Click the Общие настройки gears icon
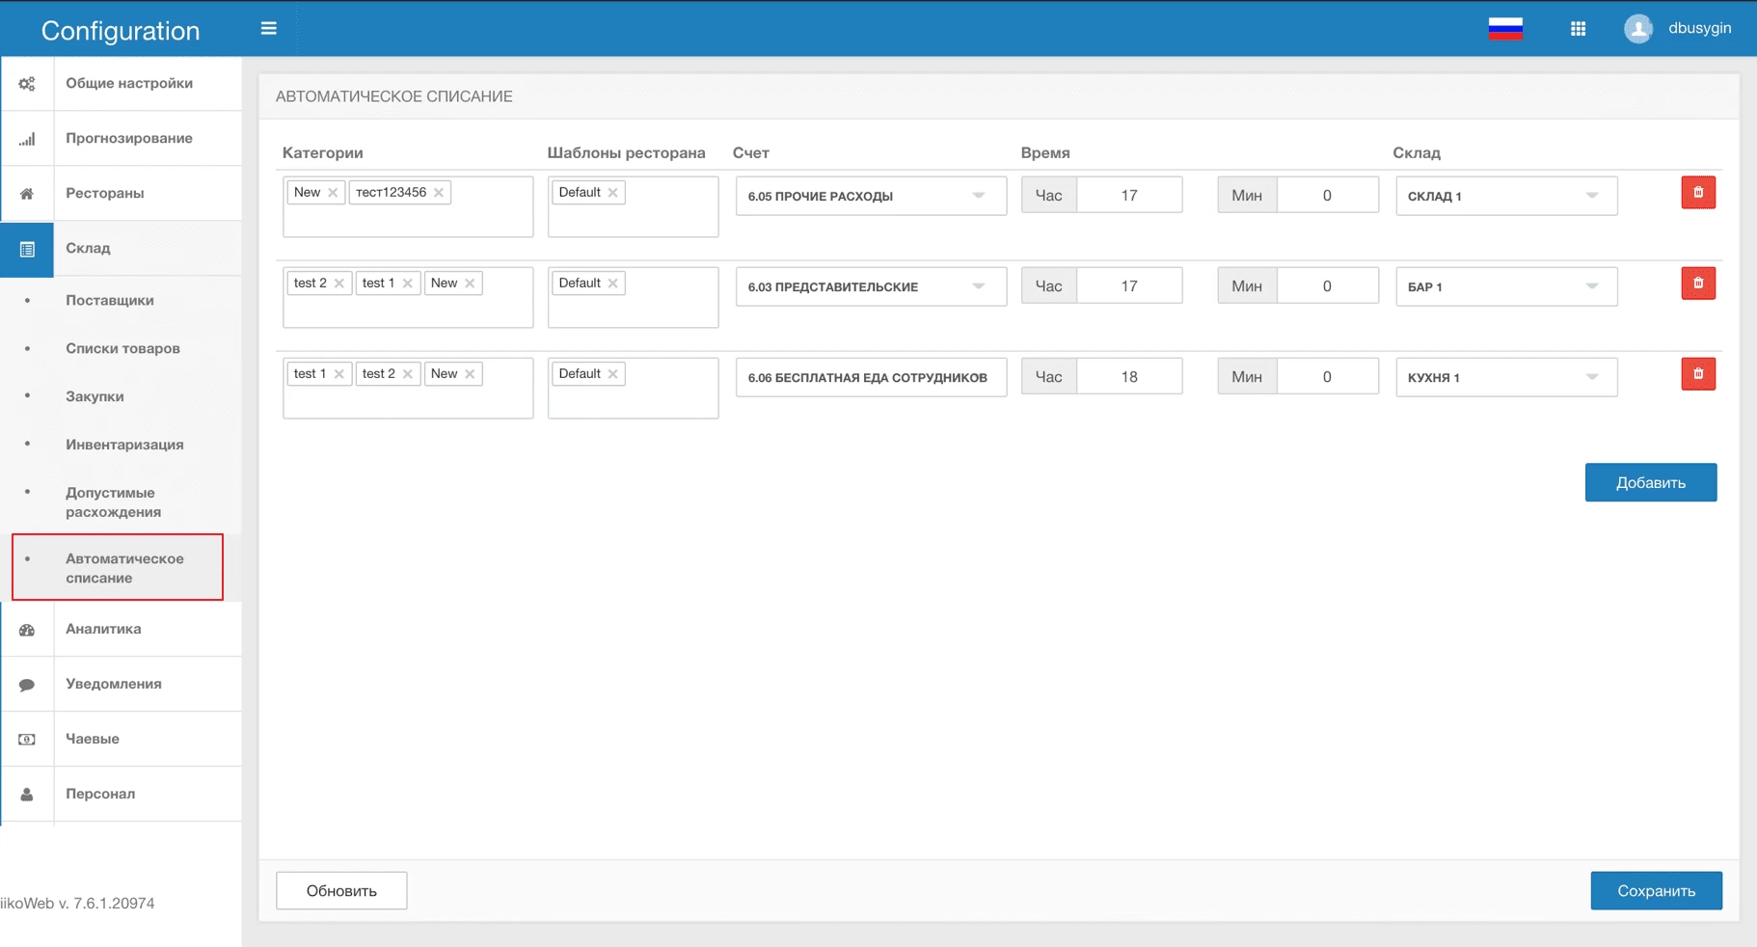 point(27,84)
